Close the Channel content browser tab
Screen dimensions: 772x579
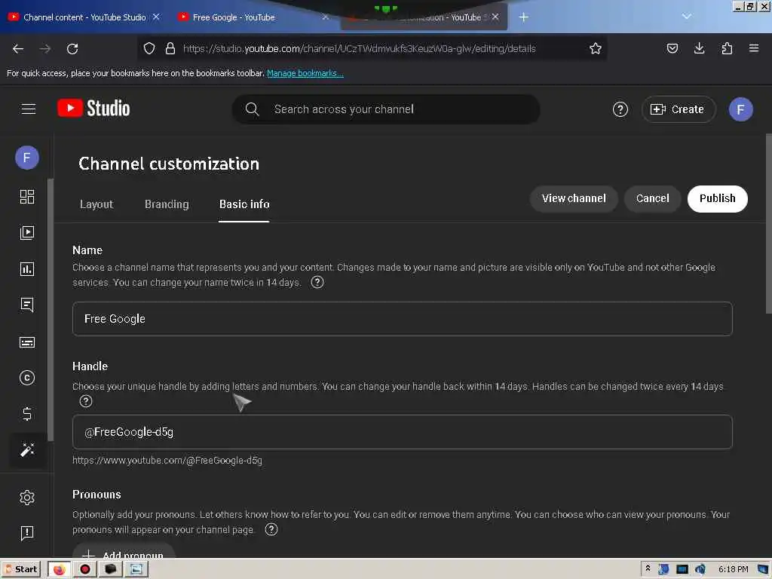156,17
